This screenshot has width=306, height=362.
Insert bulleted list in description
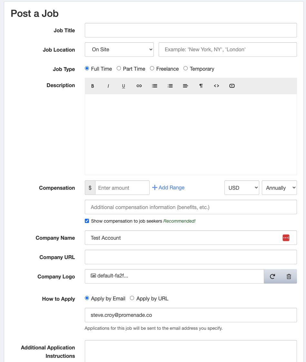click(x=154, y=86)
